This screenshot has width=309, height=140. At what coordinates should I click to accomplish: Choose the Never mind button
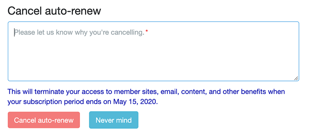[x=114, y=120]
